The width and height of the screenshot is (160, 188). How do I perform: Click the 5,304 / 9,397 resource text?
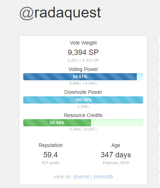83,129
